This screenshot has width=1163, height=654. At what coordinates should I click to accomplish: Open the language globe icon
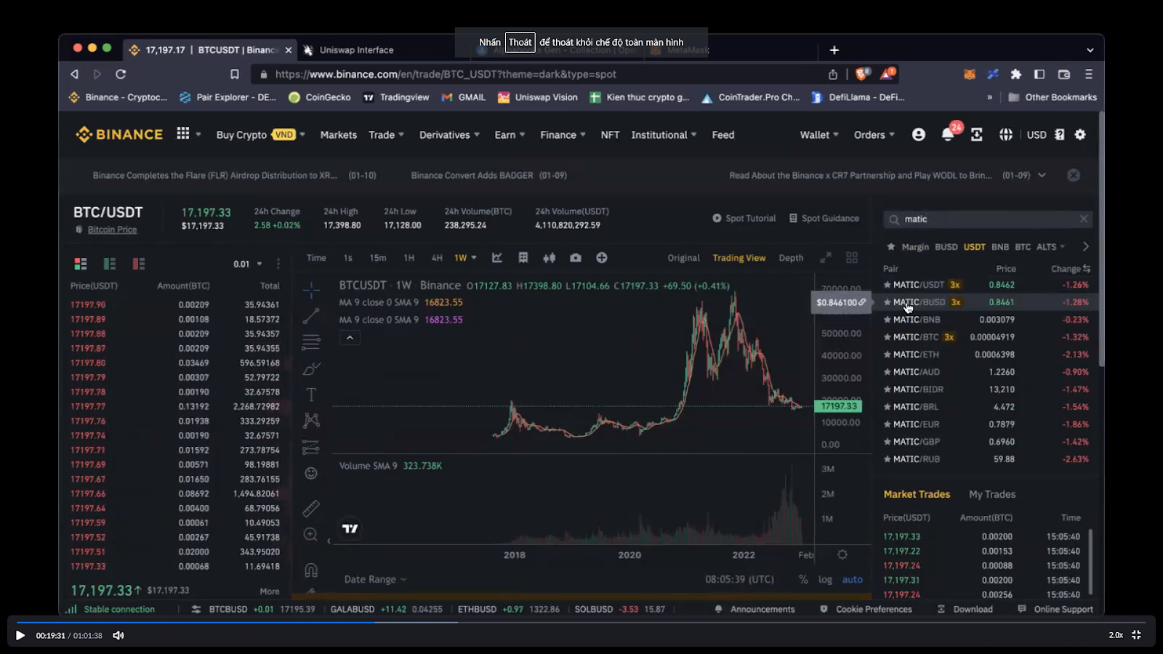(1006, 134)
